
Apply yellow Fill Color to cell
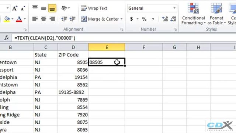7,19
